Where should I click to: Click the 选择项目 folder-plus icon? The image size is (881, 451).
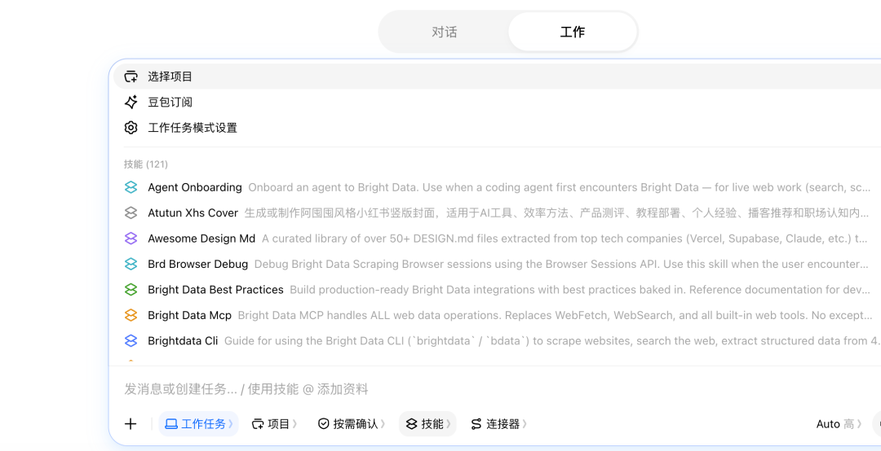(131, 77)
